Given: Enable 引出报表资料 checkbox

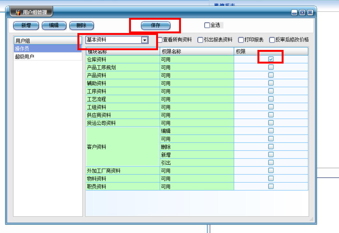Looking at the screenshot, I should (x=200, y=40).
